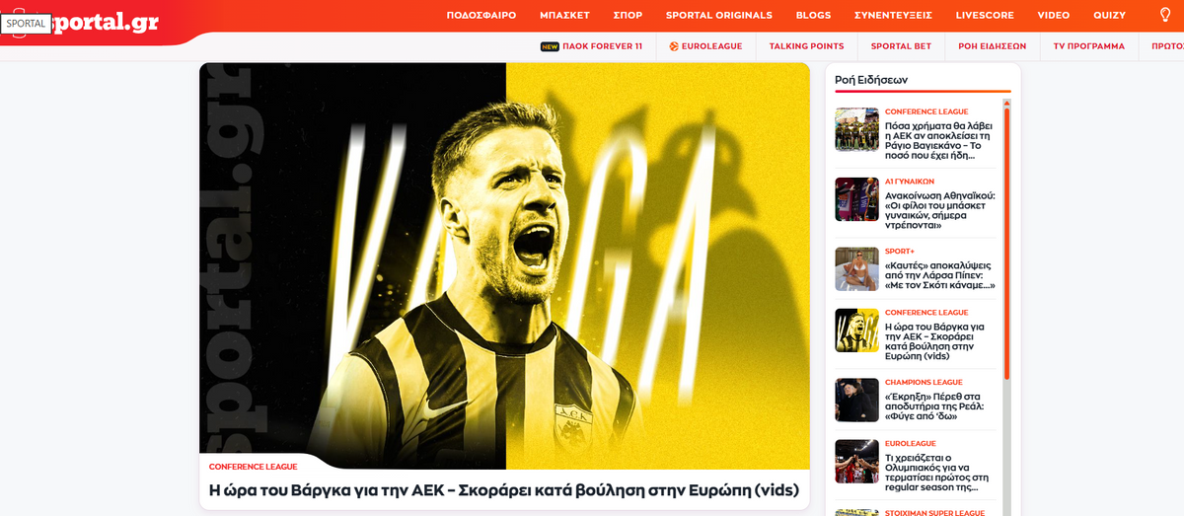The height and width of the screenshot is (516, 1184).
Task: Open news about AEK and Ράγιο Βαγιεκάνο money
Action: [939, 140]
